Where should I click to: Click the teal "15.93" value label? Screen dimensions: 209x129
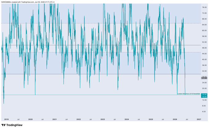[x=204, y=95]
